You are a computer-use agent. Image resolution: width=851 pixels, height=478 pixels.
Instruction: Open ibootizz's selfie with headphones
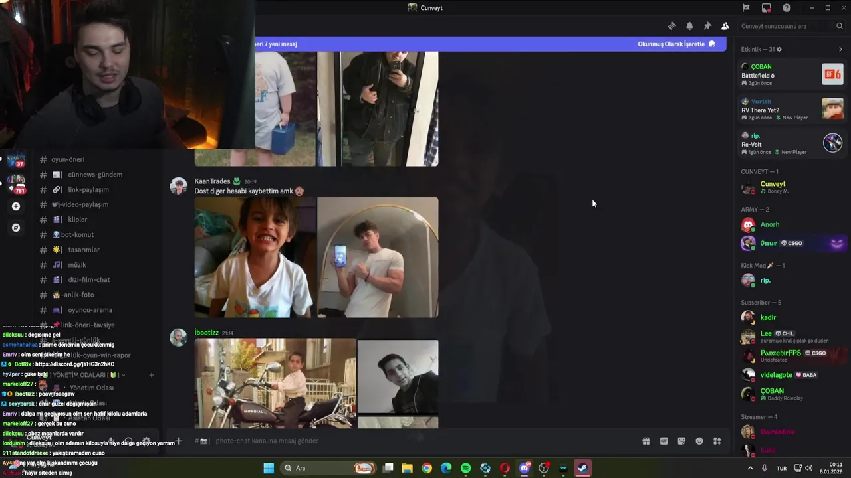pos(398,377)
